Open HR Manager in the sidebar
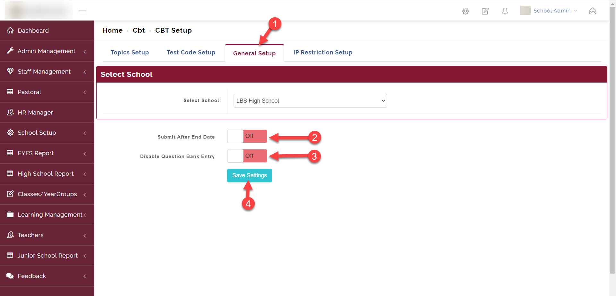This screenshot has height=296, width=616. pyautogui.click(x=47, y=112)
